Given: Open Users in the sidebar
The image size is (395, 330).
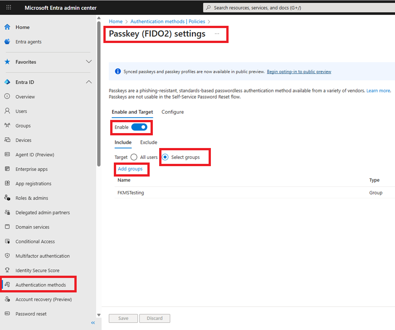Looking at the screenshot, I should tap(21, 111).
